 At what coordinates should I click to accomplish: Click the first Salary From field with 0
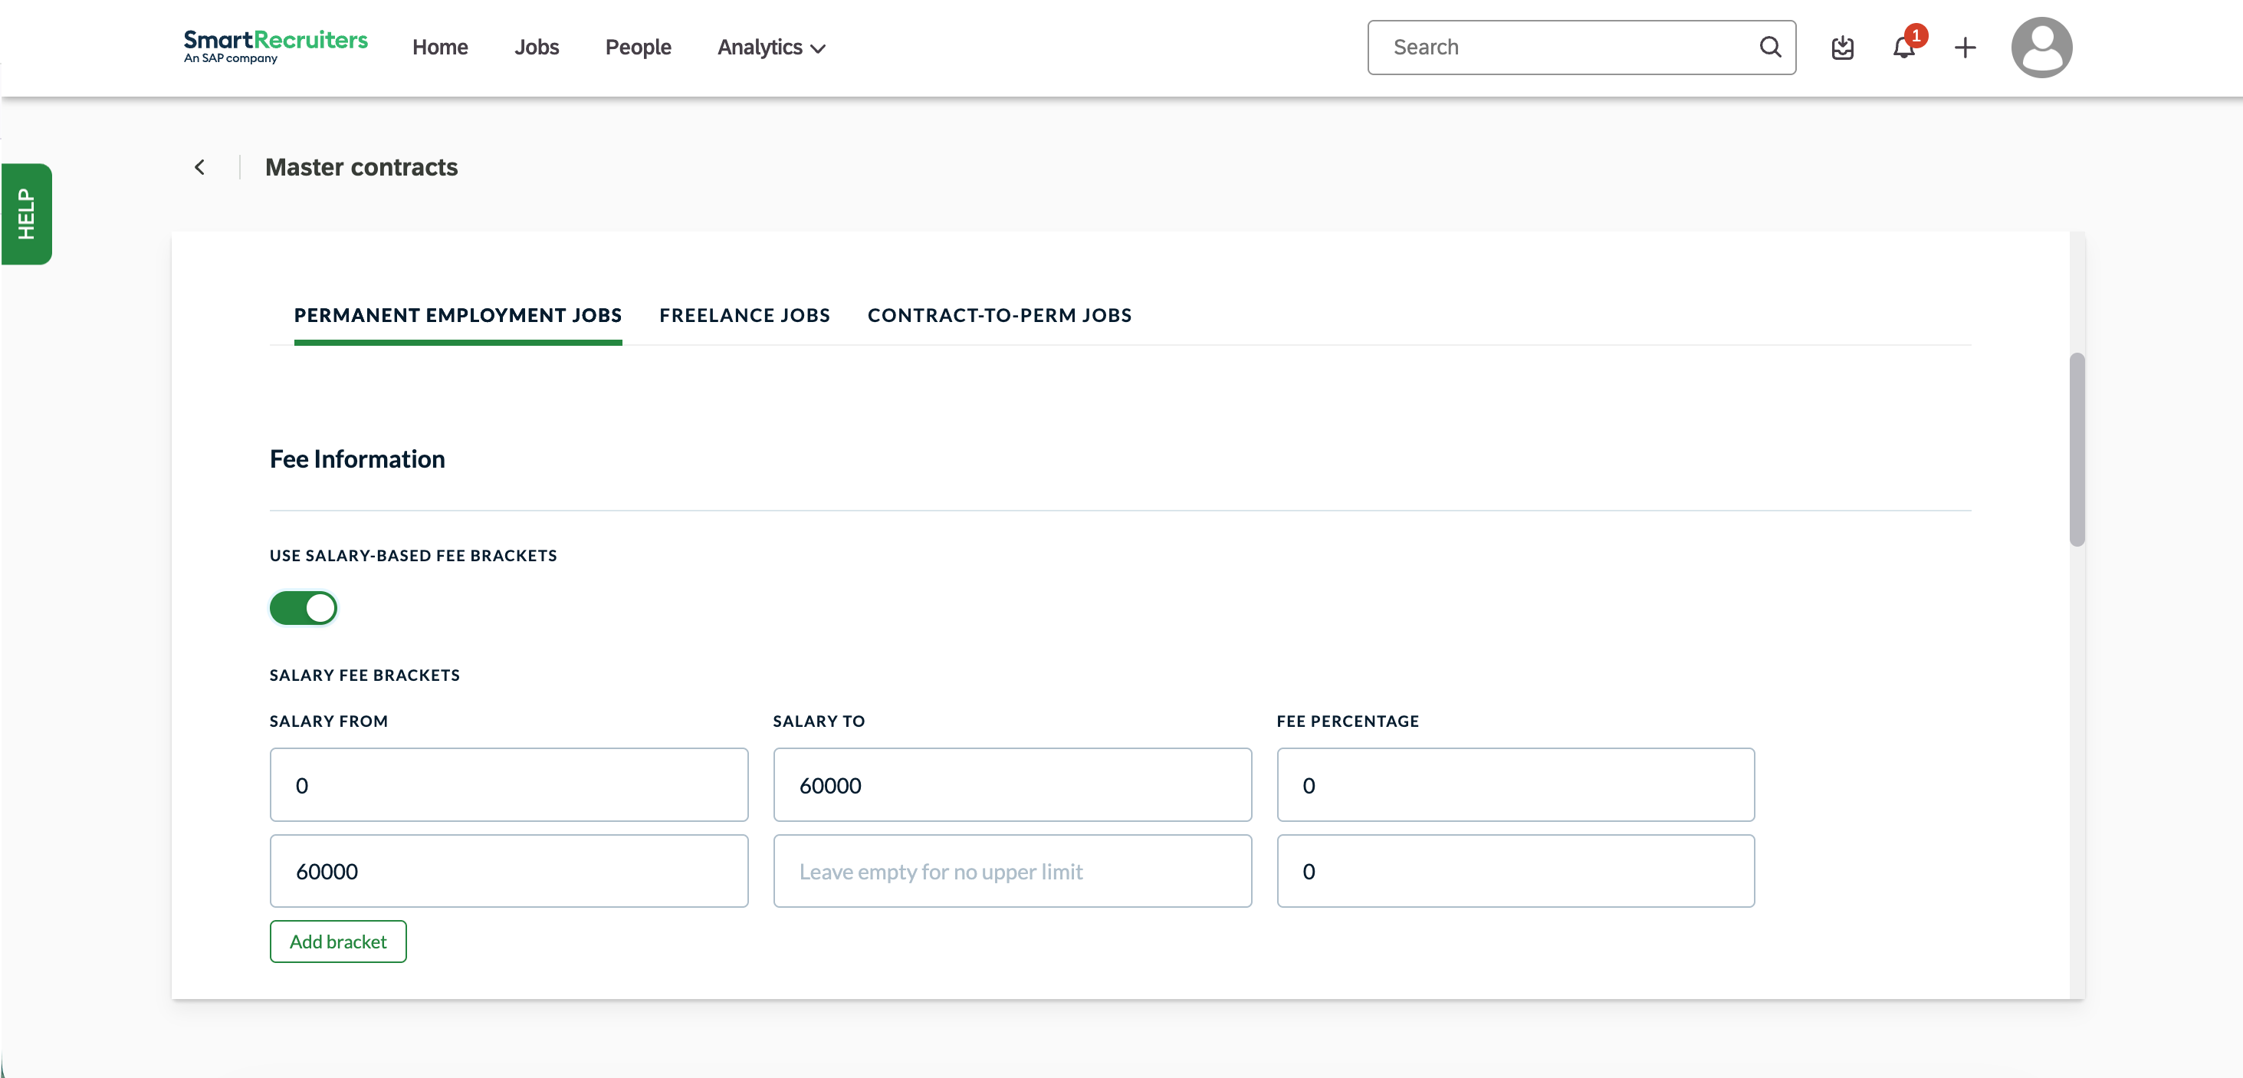[508, 784]
